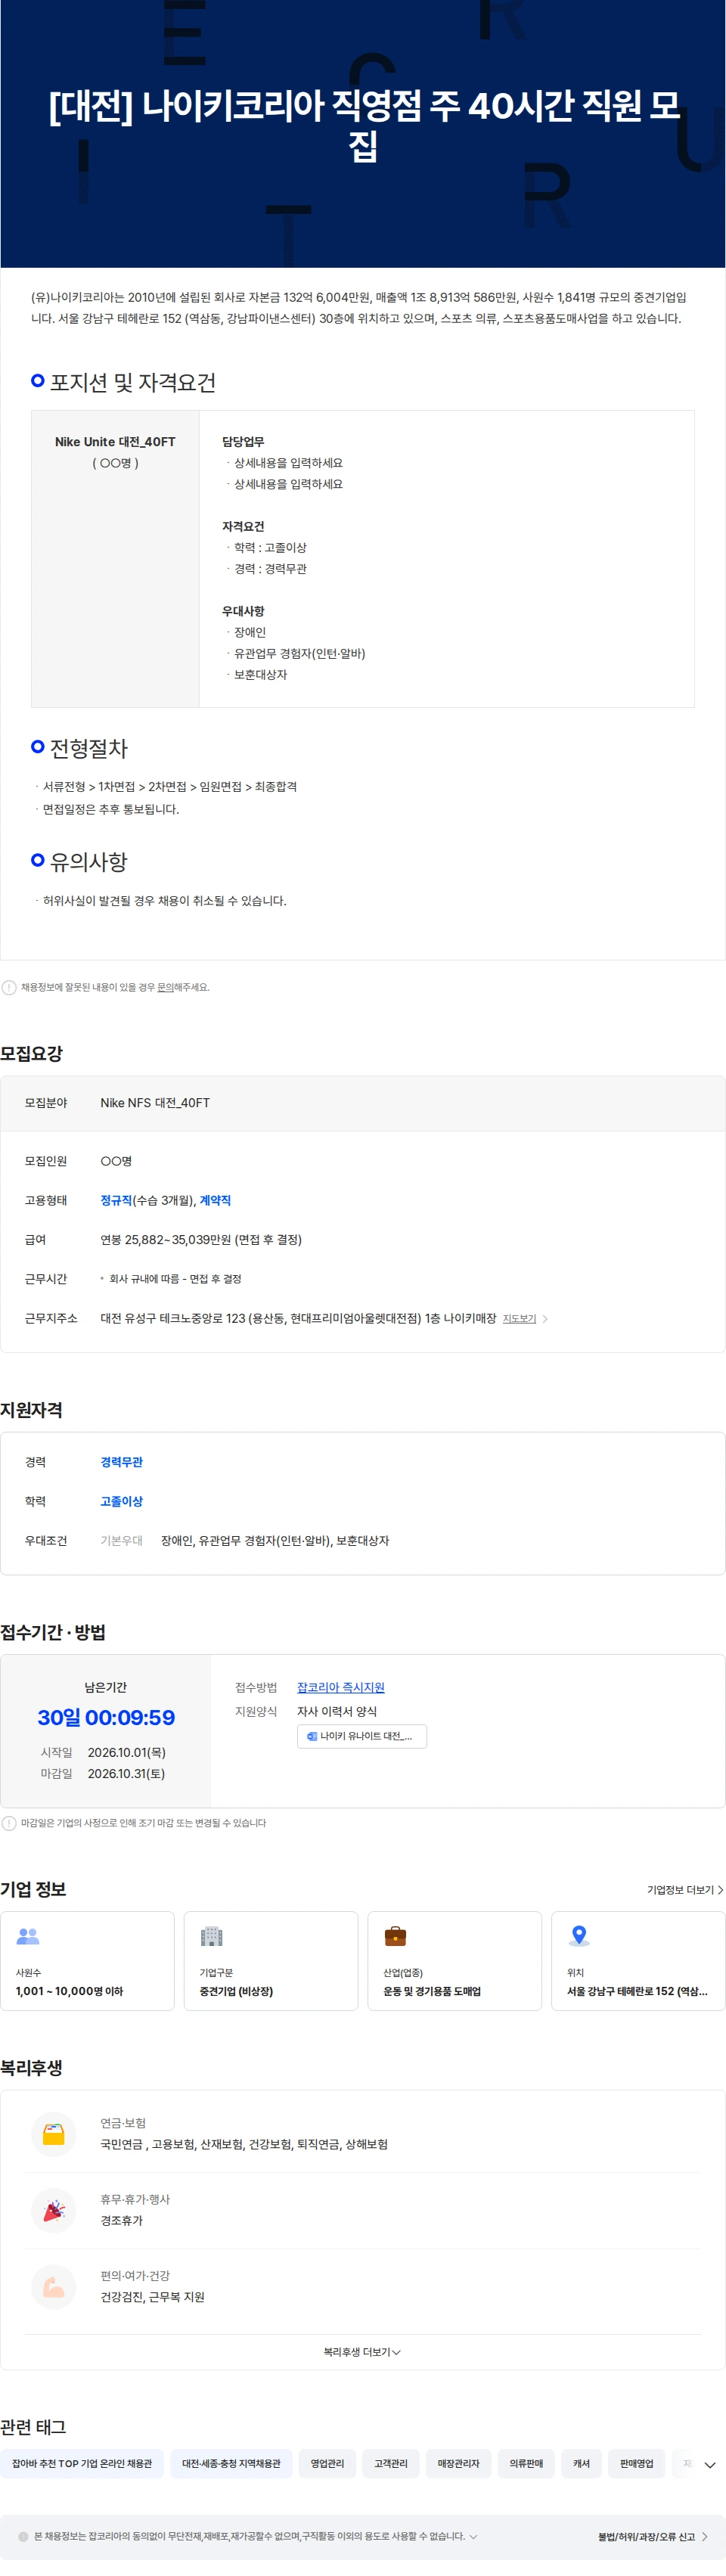
Task: Click the 시작일 2026.10.01(목) date
Action: click(x=126, y=1752)
